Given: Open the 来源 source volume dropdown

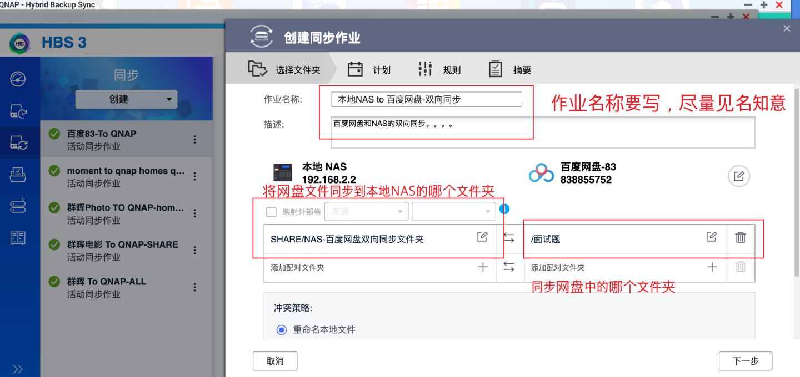Looking at the screenshot, I should 366,211.
